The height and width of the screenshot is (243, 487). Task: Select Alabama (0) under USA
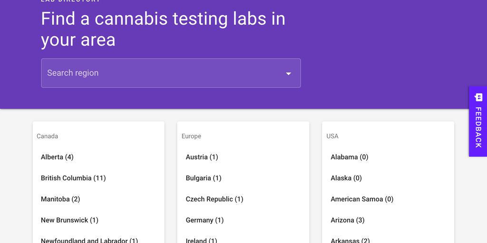point(350,157)
